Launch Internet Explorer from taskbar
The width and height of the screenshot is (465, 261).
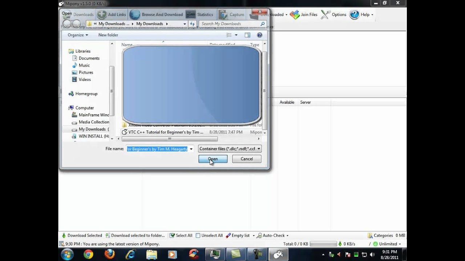point(130,254)
